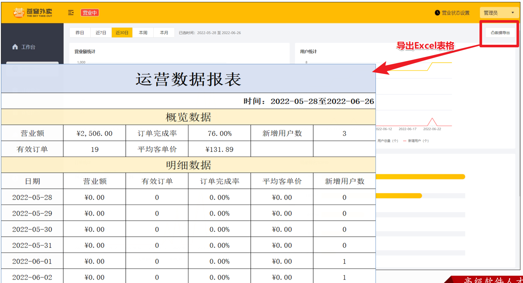Click the 平均客单价 detail column header
This screenshot has height=283, width=523.
click(x=282, y=181)
